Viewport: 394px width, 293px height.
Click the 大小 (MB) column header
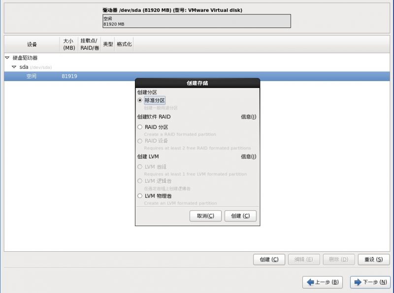(69, 44)
